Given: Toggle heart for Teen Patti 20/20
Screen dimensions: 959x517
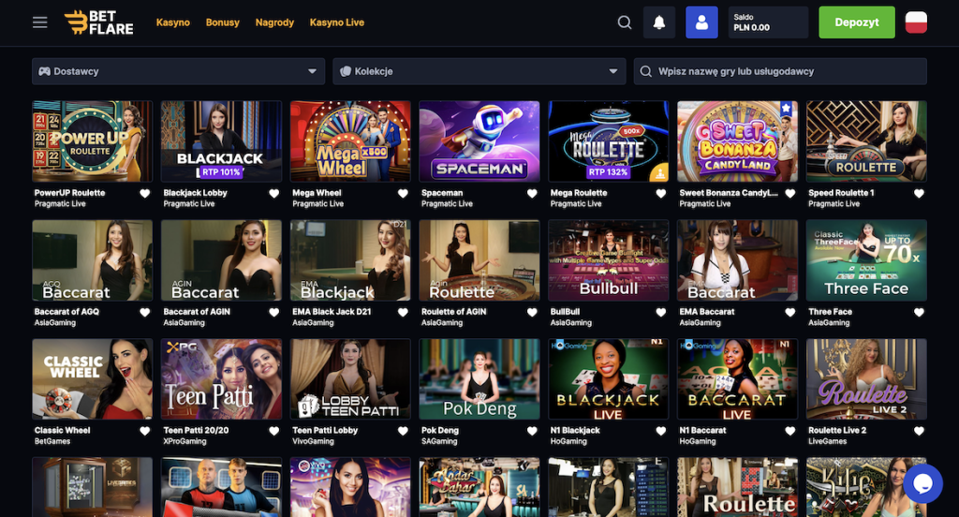Looking at the screenshot, I should (x=274, y=431).
